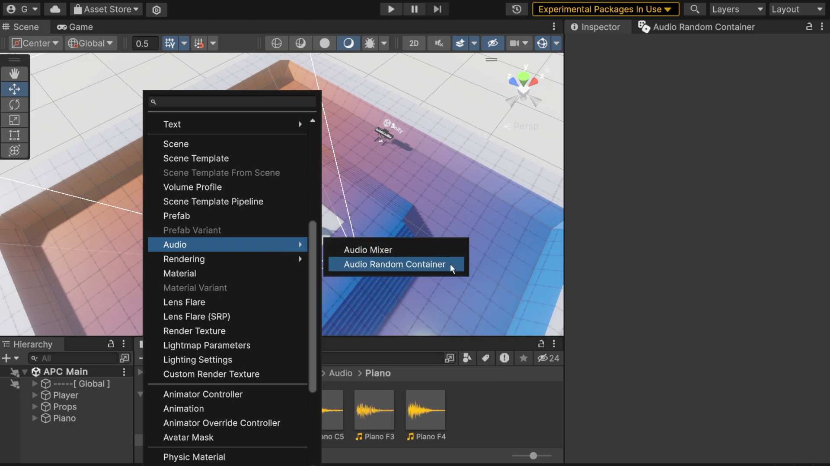Adjust the asset thumbnail size slider
The height and width of the screenshot is (466, 830).
coord(533,456)
